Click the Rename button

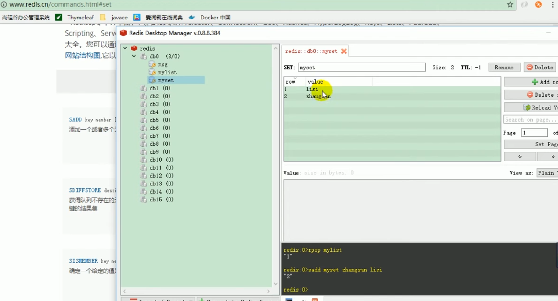pos(504,67)
